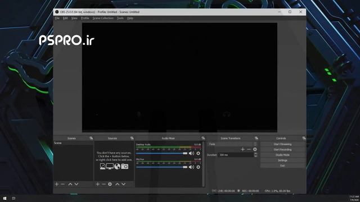
Task: Move the source down using the Sources down arrow
Action: (124, 184)
